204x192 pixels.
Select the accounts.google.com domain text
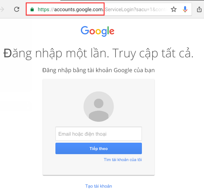[x=78, y=9]
